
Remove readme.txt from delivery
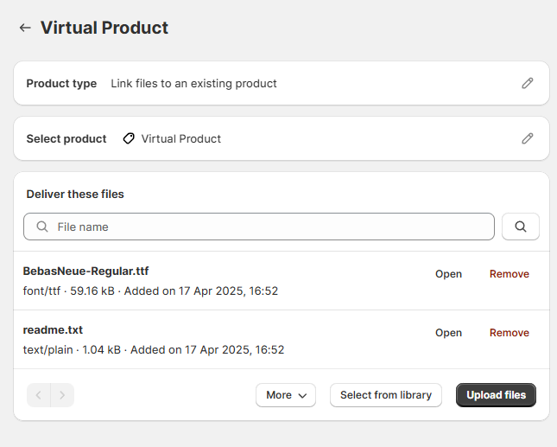[x=509, y=333]
